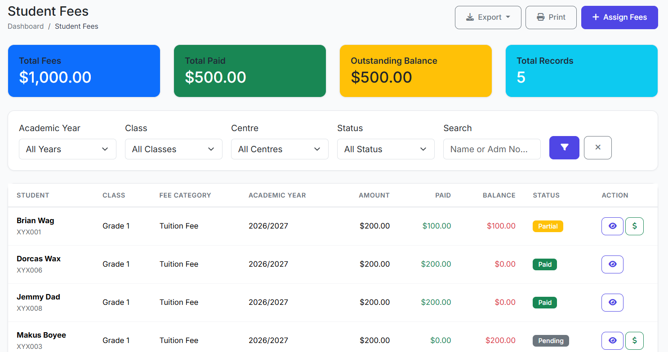Click the Name or Adm No search field
This screenshot has width=668, height=352.
(x=492, y=149)
